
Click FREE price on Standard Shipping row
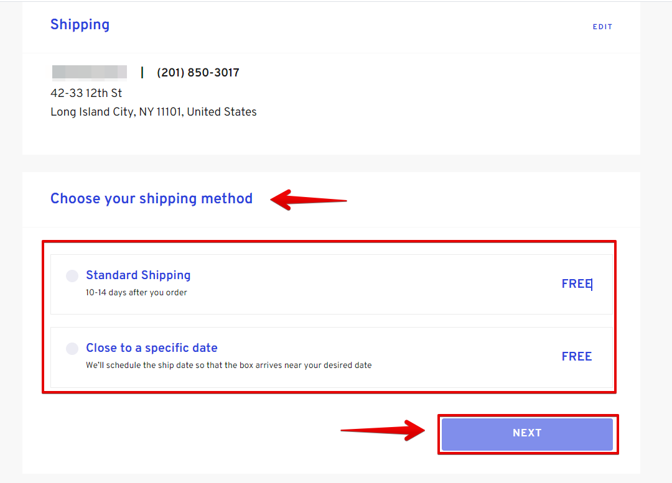coord(576,284)
